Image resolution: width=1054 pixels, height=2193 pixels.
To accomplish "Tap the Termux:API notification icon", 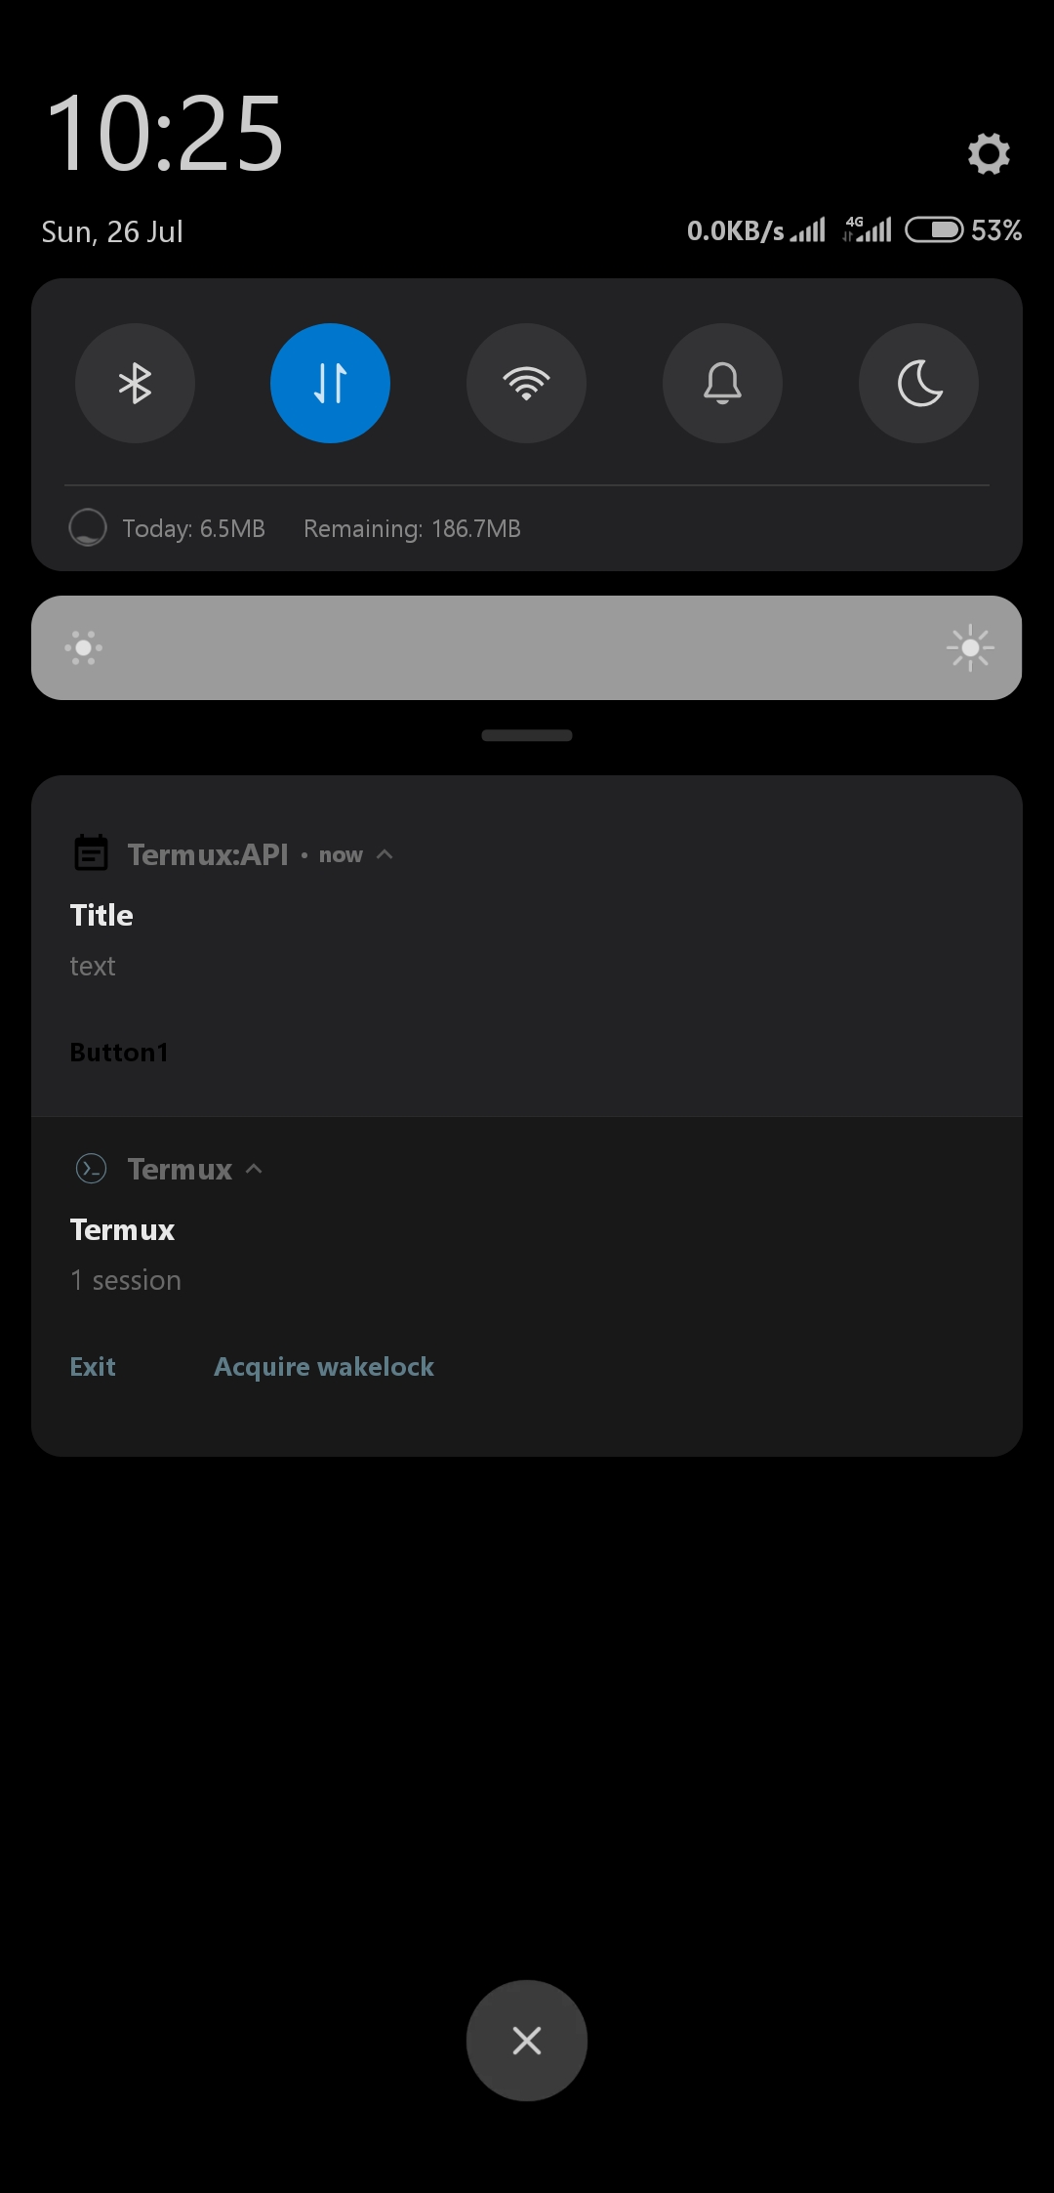I will click(x=92, y=853).
